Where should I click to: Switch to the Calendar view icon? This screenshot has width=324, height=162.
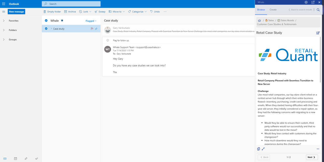pos(15,159)
